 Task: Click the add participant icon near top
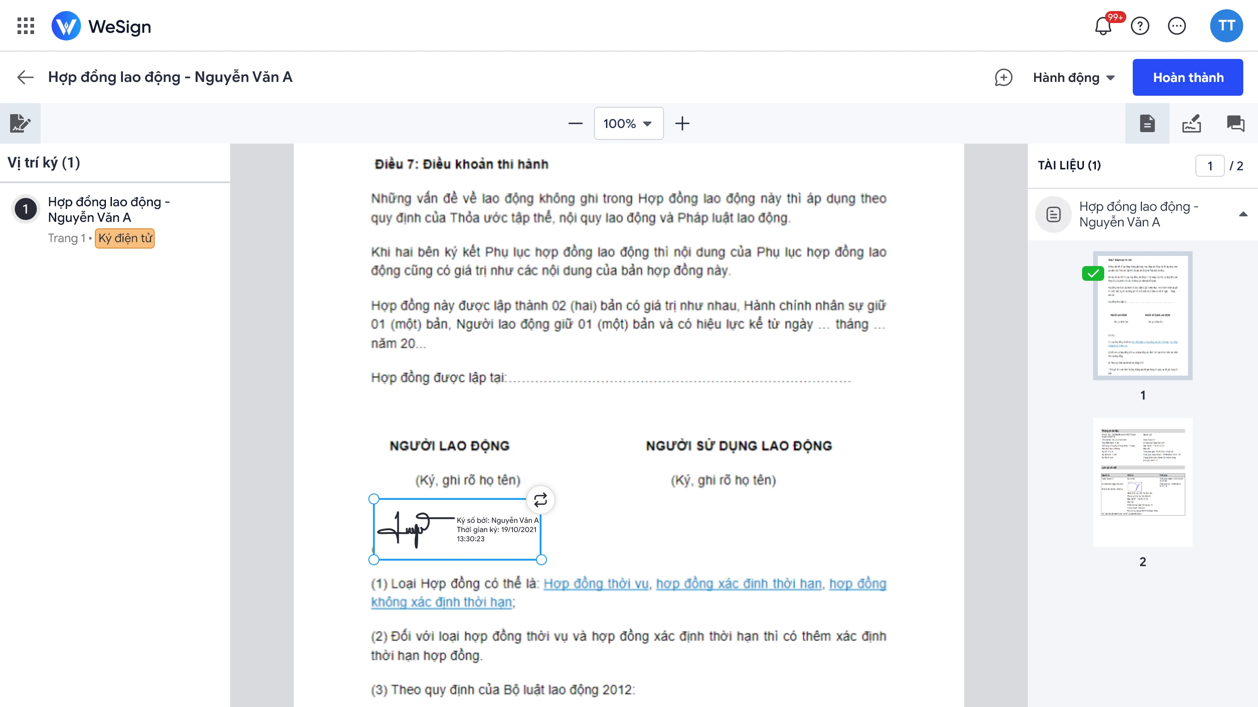pos(1003,77)
